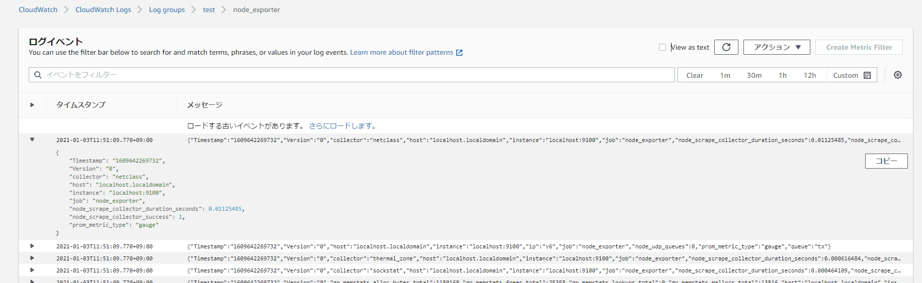Viewport: 922px width, 283px height.
Task: Click the search magnifier icon in filter bar
Action: [38, 75]
